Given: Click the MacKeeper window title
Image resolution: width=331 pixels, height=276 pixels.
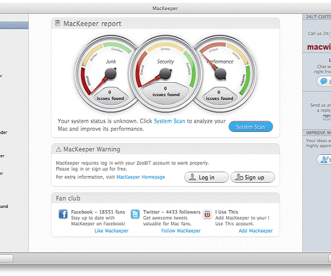Looking at the screenshot, I should (x=165, y=8).
